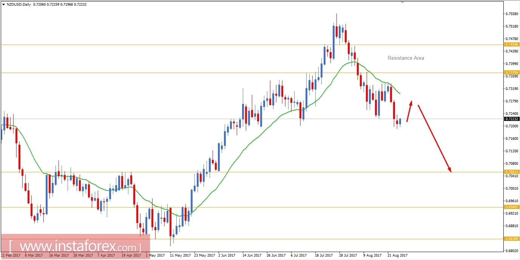The height and width of the screenshot is (260, 520).
Task: Collapse the chart header via black triangle
Action: click(x=3, y=4)
